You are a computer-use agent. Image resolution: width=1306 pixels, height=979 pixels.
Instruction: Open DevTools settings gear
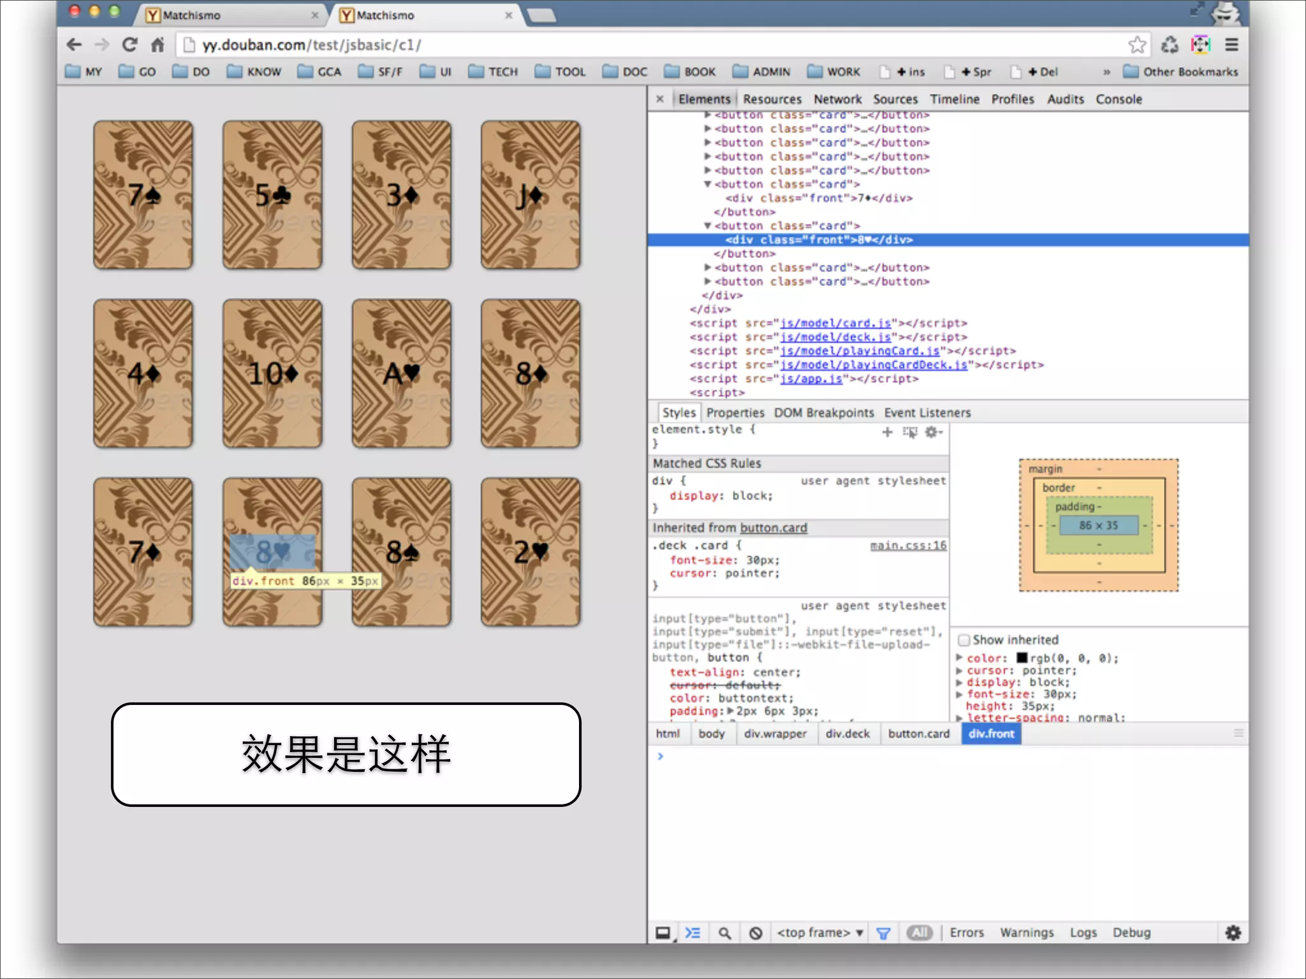1233,933
